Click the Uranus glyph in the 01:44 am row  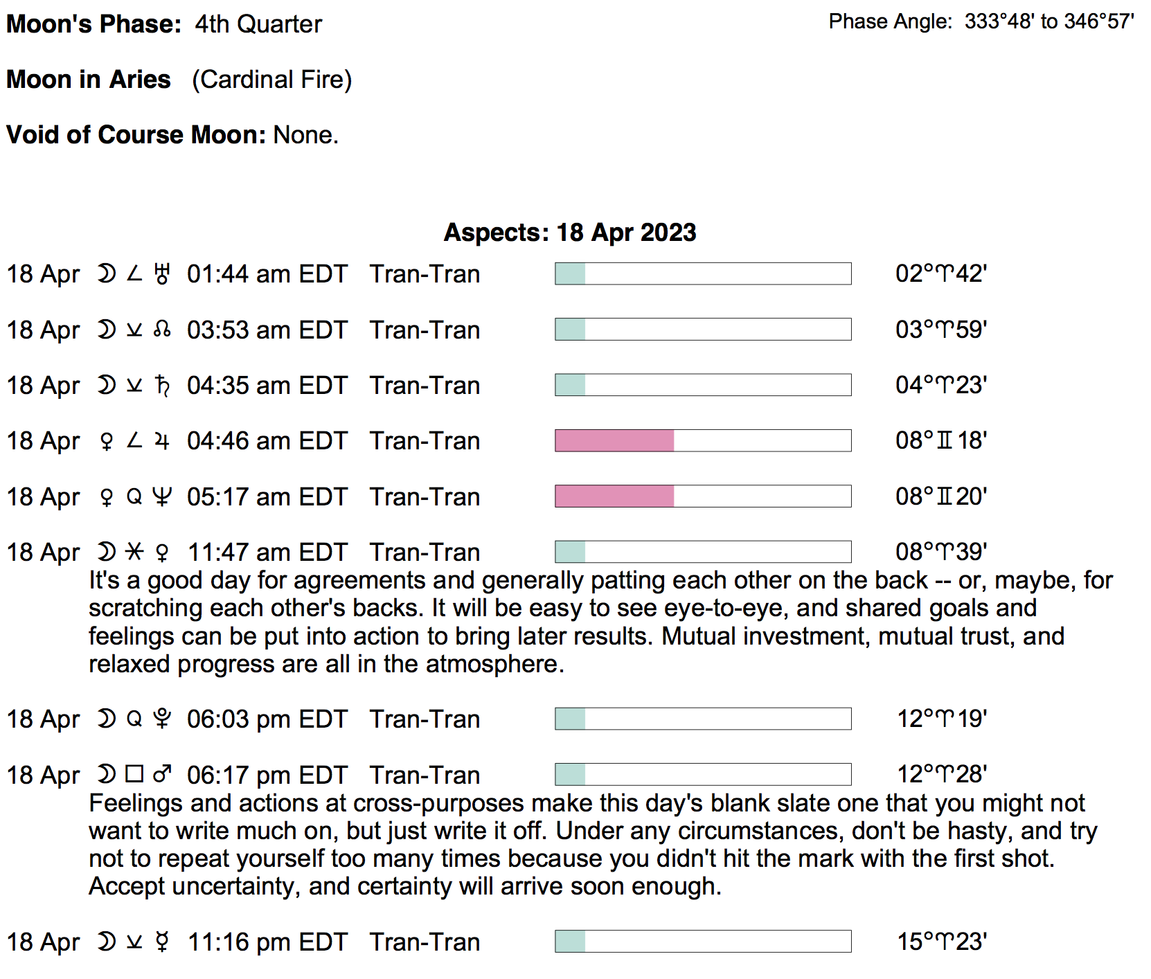pyautogui.click(x=162, y=274)
